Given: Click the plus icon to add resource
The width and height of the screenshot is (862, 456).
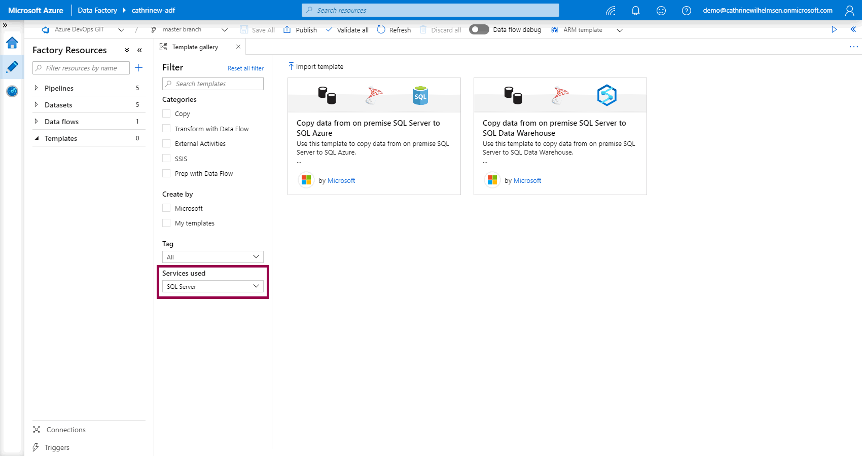Looking at the screenshot, I should (139, 68).
